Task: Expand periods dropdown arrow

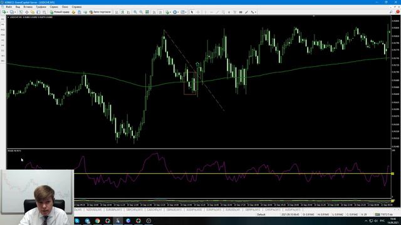Action: [178, 12]
